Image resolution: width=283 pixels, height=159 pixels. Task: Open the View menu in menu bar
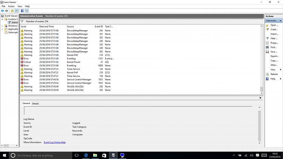click(x=20, y=6)
